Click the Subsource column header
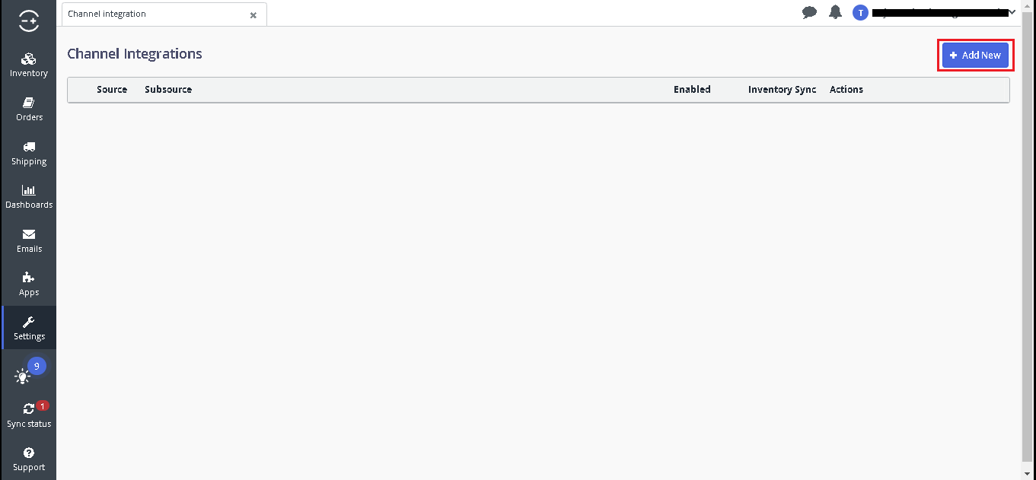1036x480 pixels. click(x=168, y=90)
